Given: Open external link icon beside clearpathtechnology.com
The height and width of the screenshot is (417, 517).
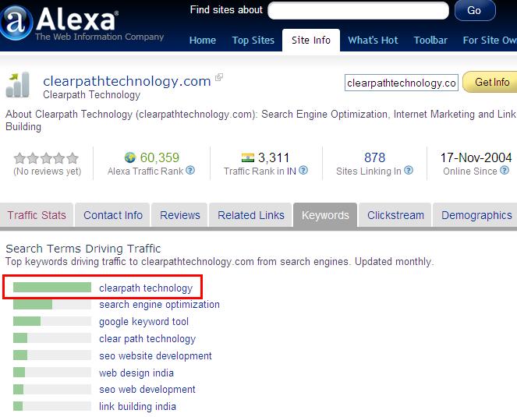Looking at the screenshot, I should click(x=219, y=77).
